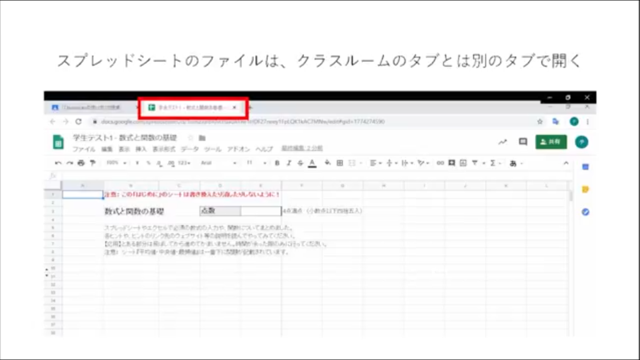Click the document title 学生テスト1
Image resolution: width=640 pixels, height=360 pixels.
pyautogui.click(x=124, y=137)
